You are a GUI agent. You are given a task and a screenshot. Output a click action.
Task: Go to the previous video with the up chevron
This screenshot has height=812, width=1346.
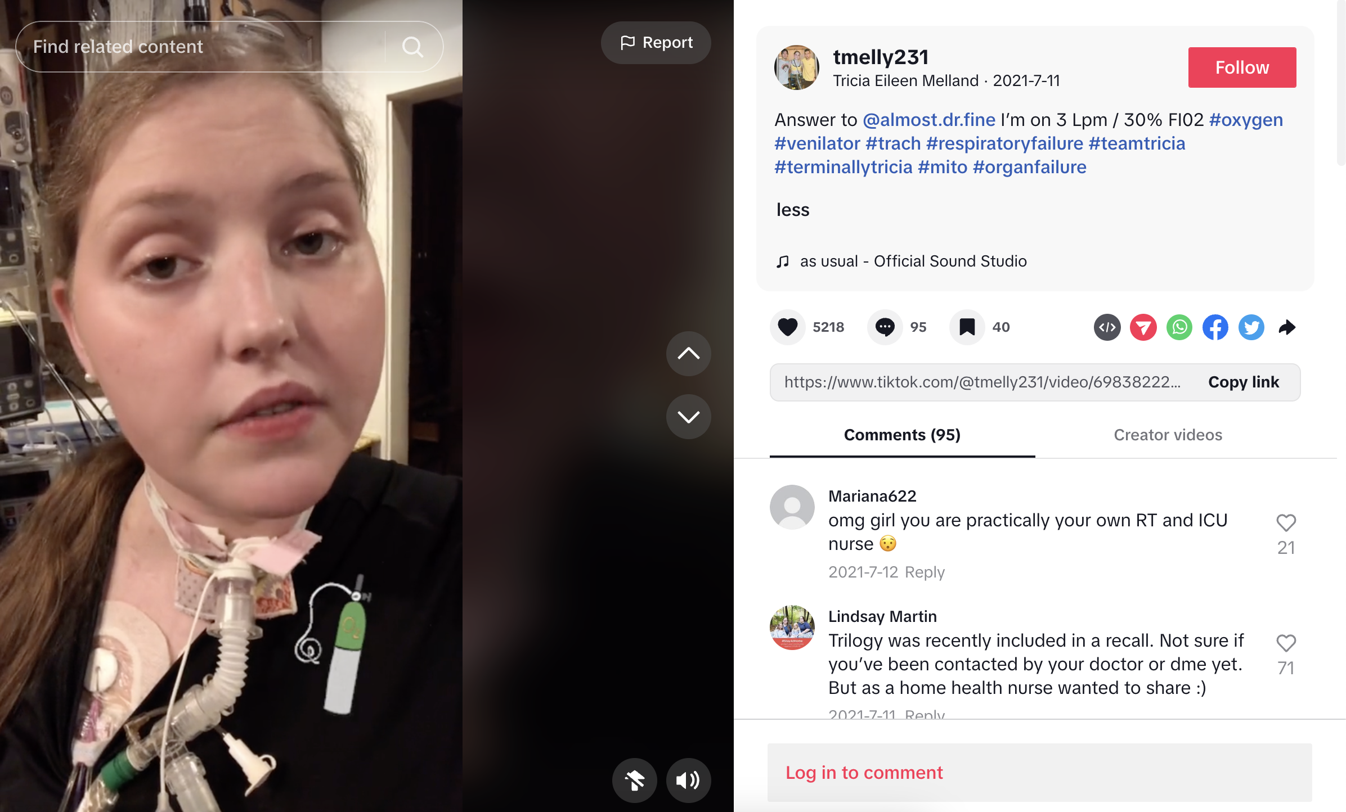click(x=688, y=354)
